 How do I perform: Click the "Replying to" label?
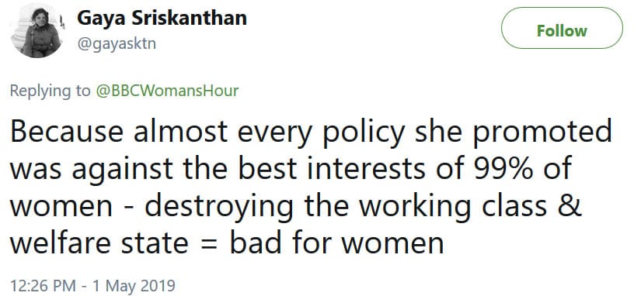pyautogui.click(x=51, y=91)
